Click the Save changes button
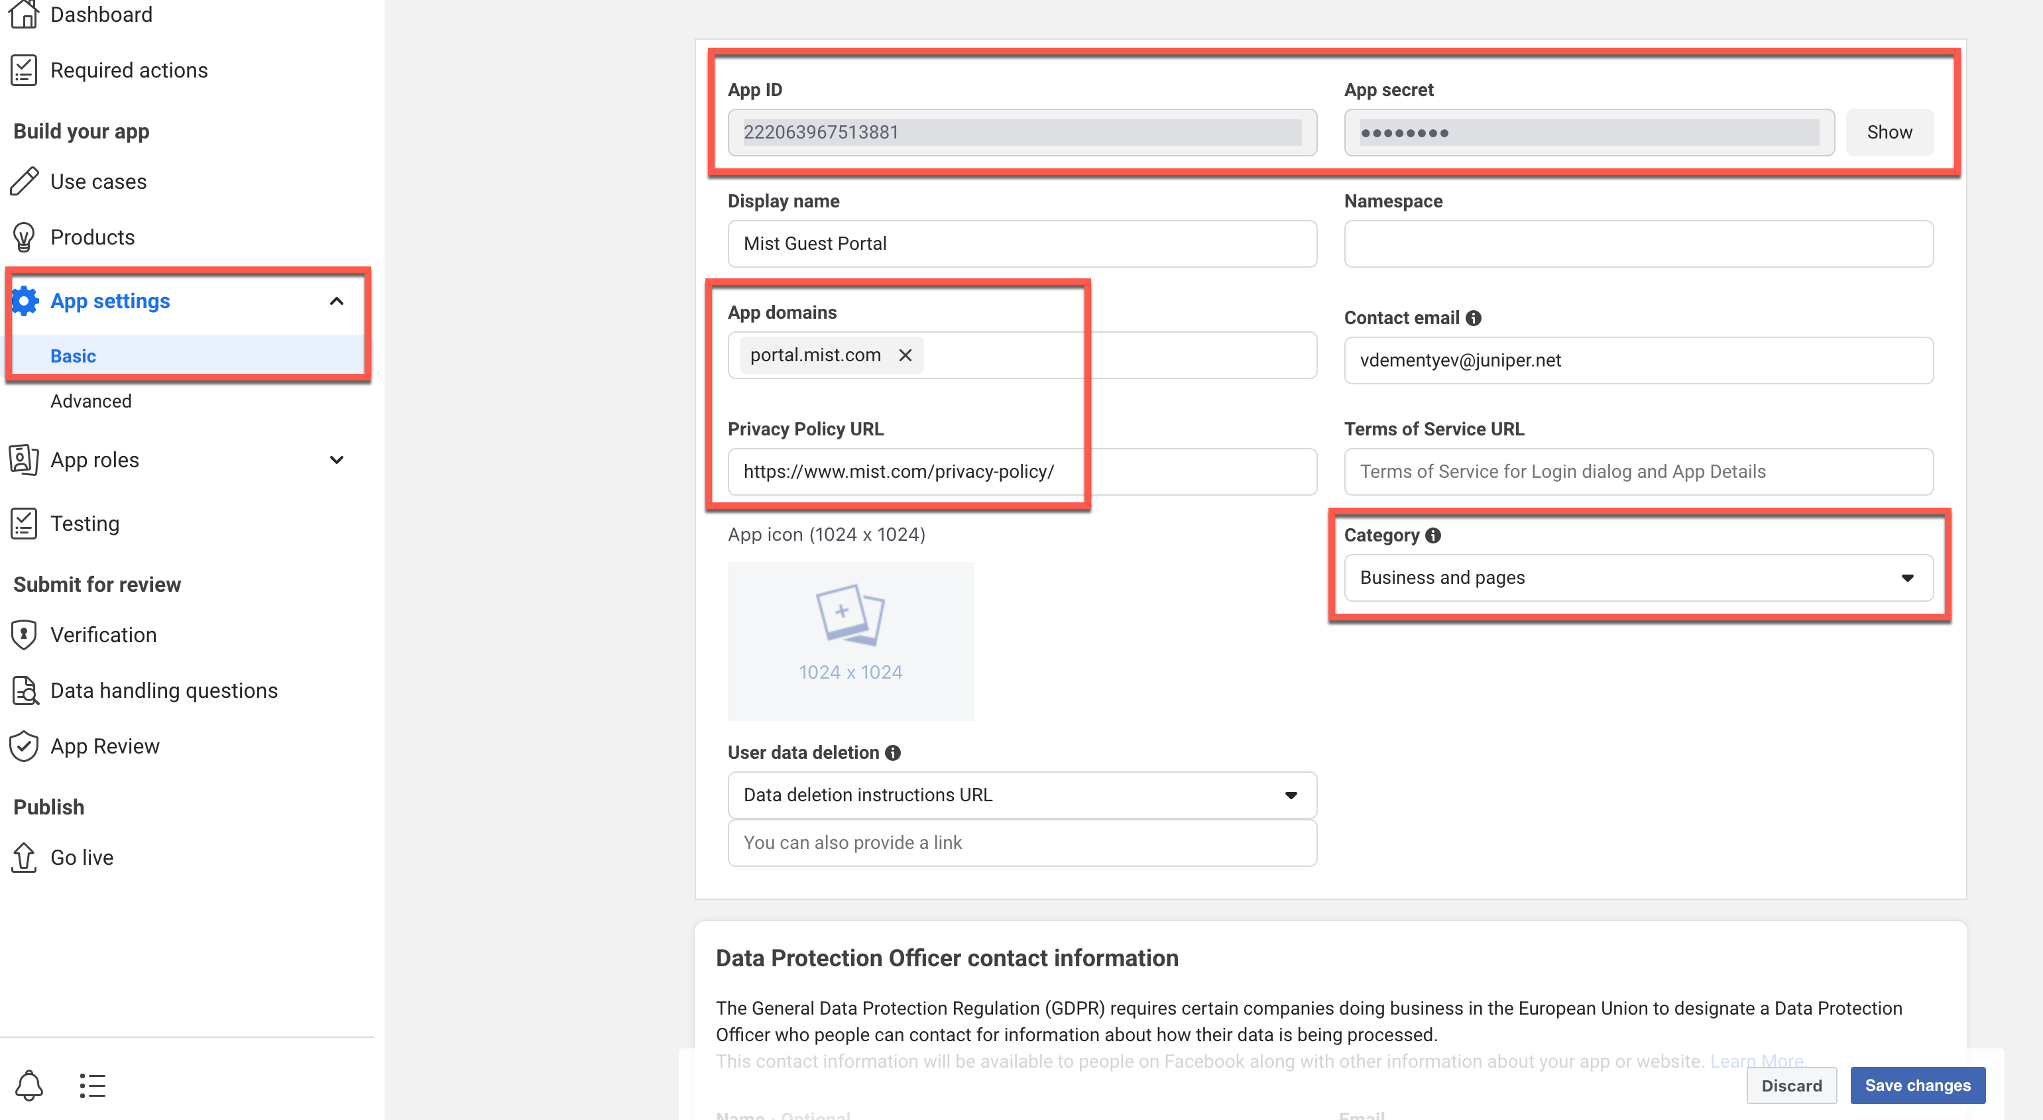This screenshot has width=2043, height=1120. pyautogui.click(x=1917, y=1085)
